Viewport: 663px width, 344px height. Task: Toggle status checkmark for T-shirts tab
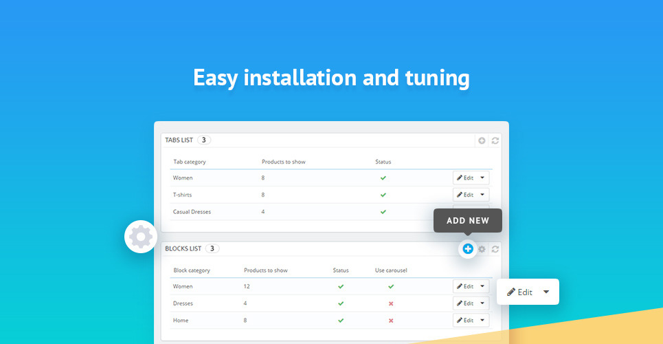tap(383, 195)
